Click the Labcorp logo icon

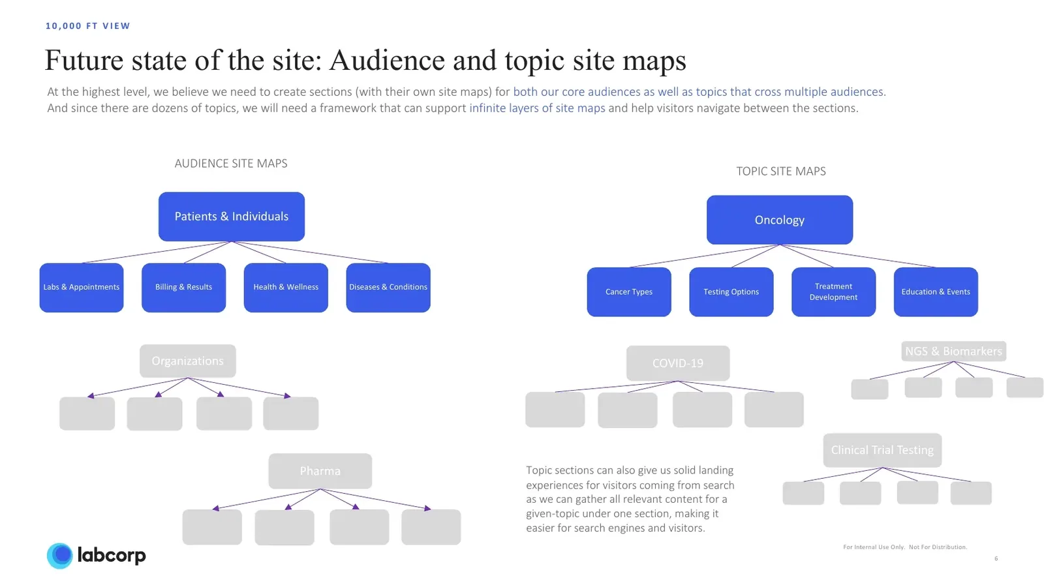(x=60, y=556)
